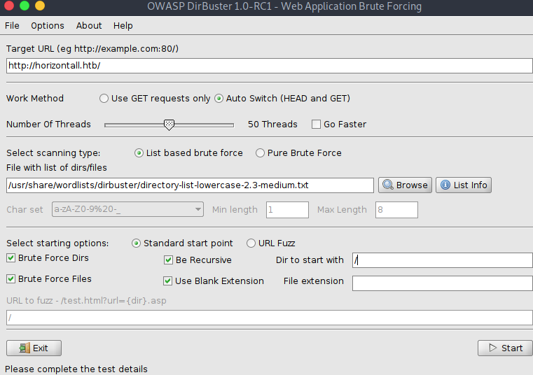
Task: Toggle Brute Force Files checkbox
Action: [11, 279]
